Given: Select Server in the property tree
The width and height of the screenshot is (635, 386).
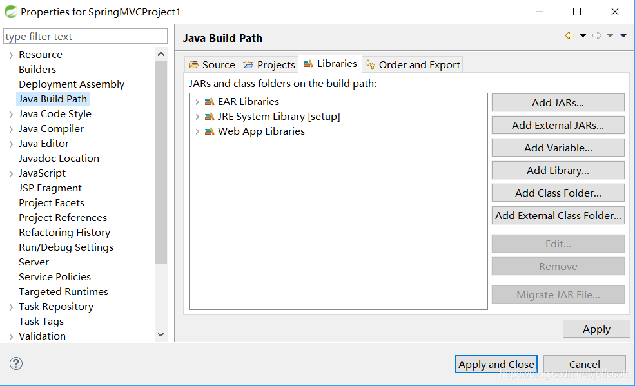Looking at the screenshot, I should click(x=34, y=262).
